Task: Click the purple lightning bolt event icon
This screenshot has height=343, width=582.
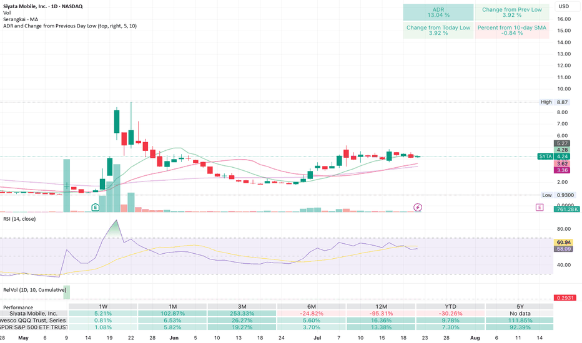Action: (x=418, y=207)
